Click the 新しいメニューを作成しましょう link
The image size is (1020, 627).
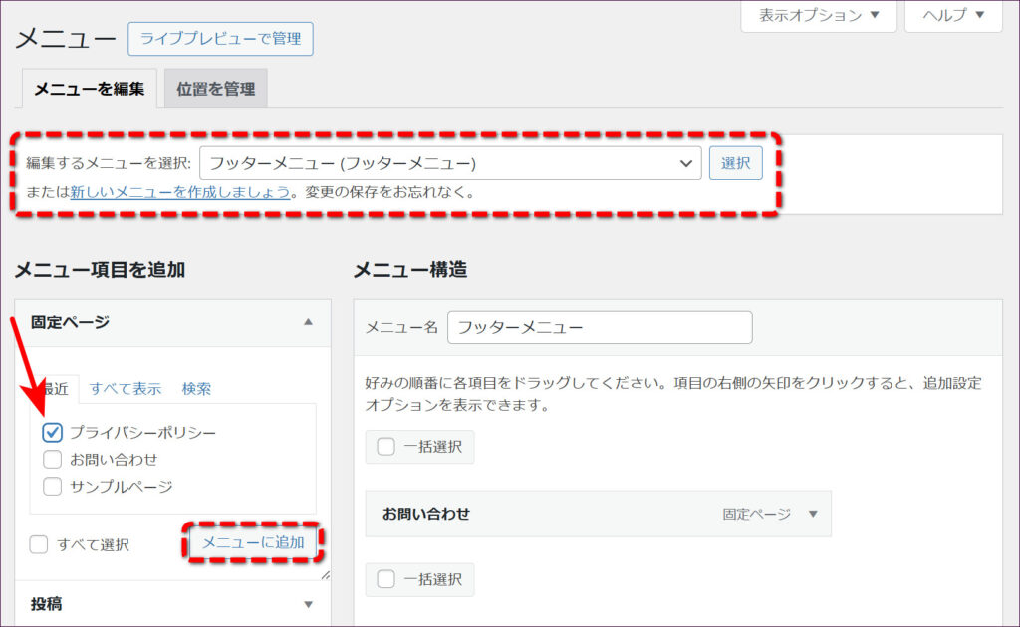180,192
